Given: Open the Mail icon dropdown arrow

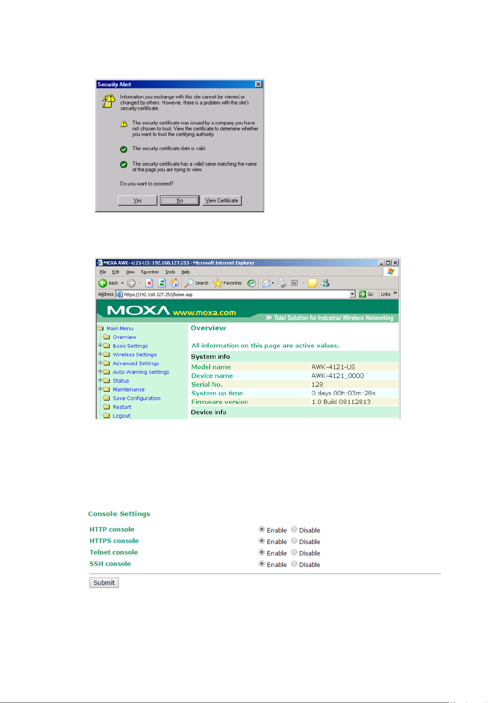Looking at the screenshot, I should [x=273, y=283].
